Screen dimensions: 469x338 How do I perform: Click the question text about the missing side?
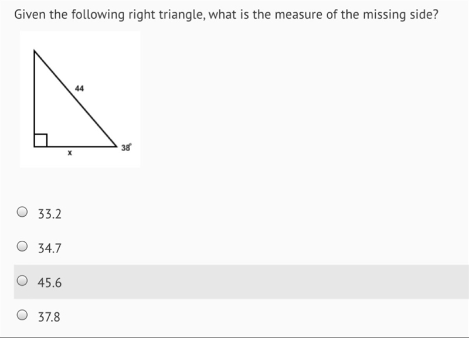(226, 14)
